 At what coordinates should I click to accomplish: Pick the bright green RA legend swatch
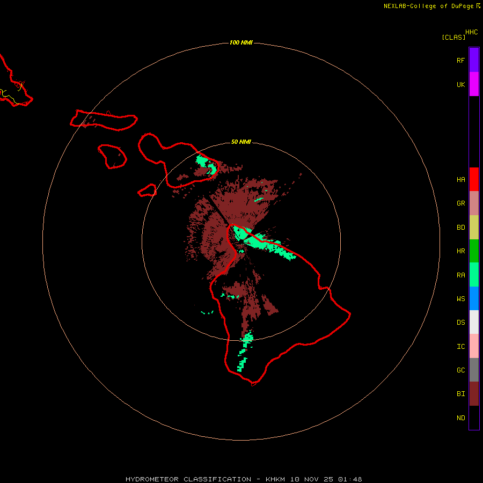(474, 275)
